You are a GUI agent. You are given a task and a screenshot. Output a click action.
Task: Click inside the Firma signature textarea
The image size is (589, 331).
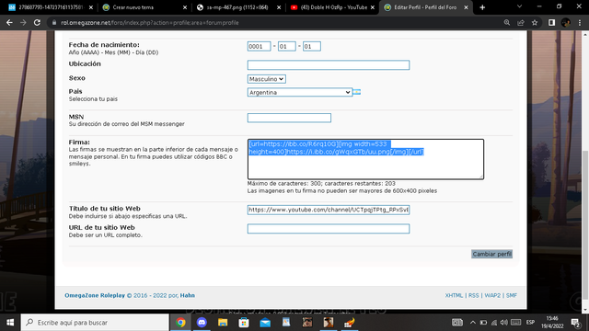tap(365, 159)
